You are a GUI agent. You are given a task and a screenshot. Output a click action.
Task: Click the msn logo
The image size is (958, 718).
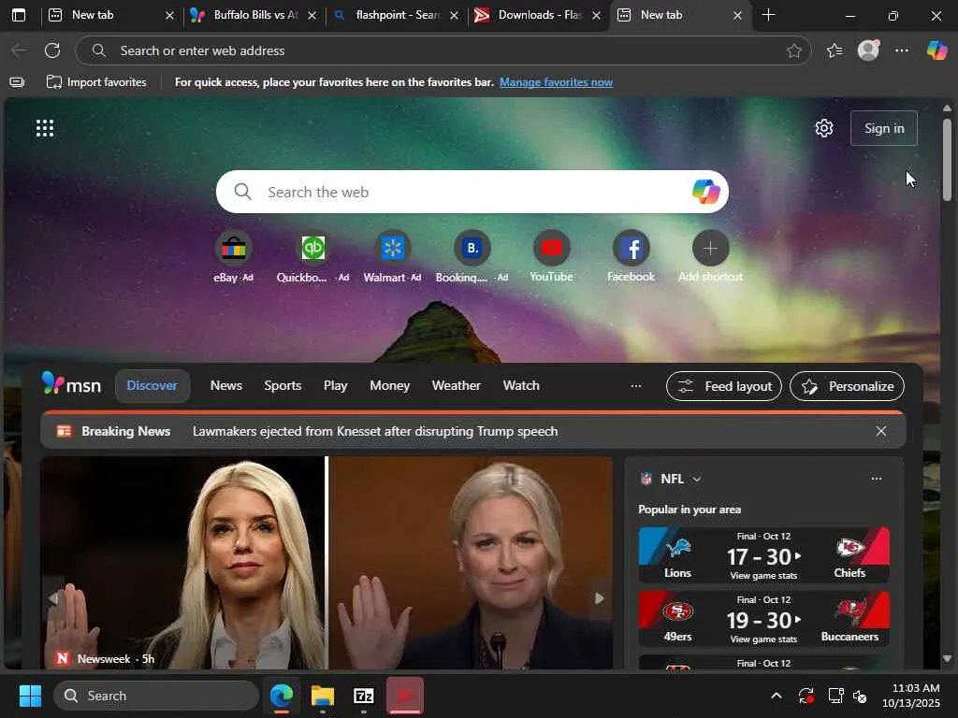(x=71, y=384)
